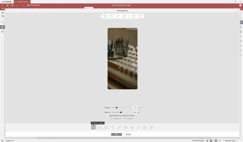
Task: Click the Ширина width slider handle
Action: (117, 107)
